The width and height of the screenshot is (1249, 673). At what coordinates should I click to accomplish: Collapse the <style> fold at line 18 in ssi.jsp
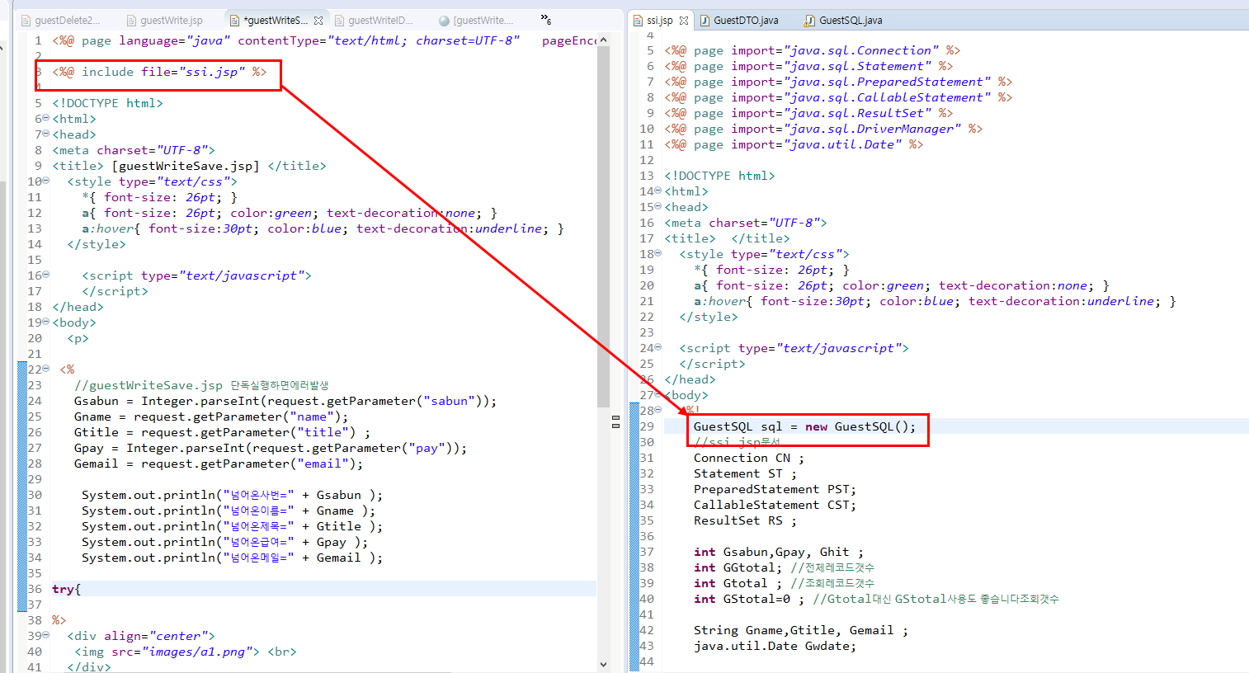click(658, 254)
